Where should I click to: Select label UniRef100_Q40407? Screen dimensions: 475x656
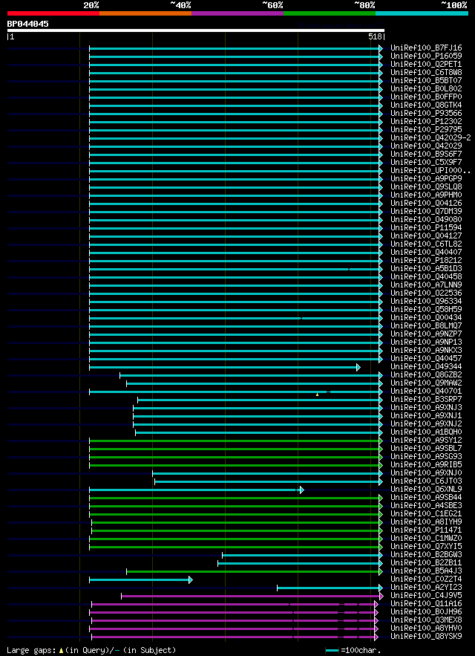coord(426,252)
